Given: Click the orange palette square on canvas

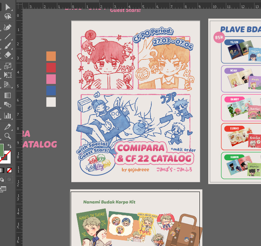Looking at the screenshot, I should tap(51, 56).
